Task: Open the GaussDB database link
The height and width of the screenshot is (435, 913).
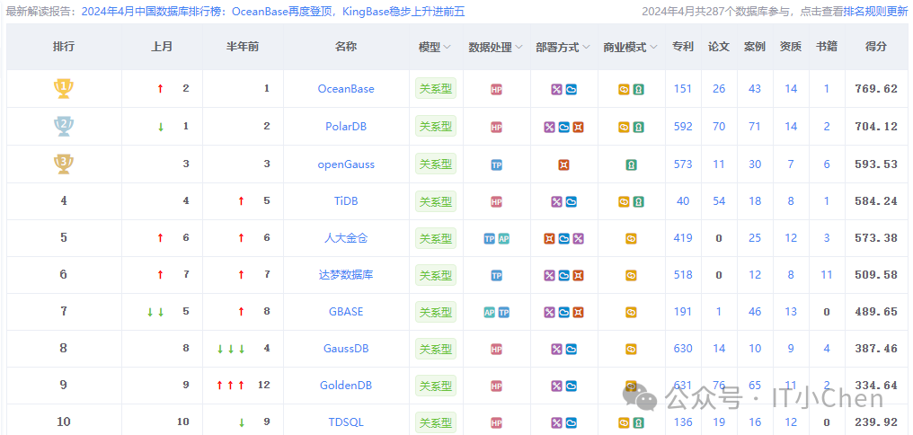Action: pos(346,349)
